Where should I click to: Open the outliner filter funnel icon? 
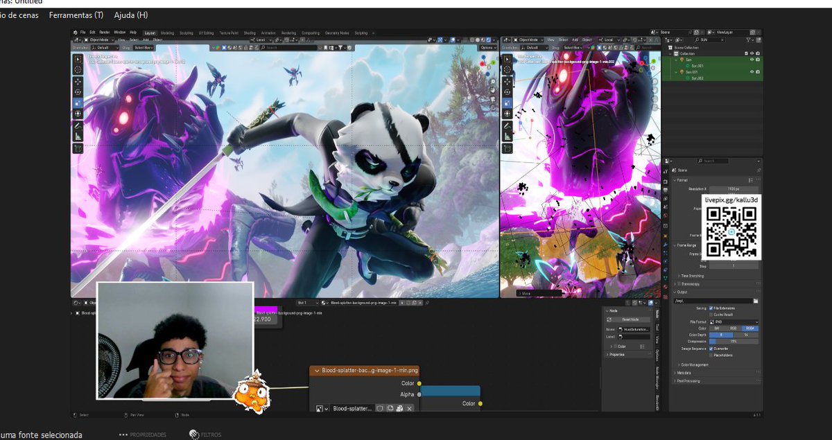click(748, 39)
